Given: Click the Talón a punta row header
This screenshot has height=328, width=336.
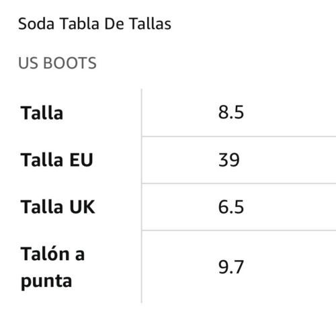Looking at the screenshot, I should 52,268.
